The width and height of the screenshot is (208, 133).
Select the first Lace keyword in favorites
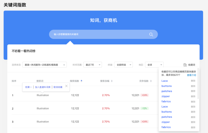pyautogui.click(x=164, y=81)
